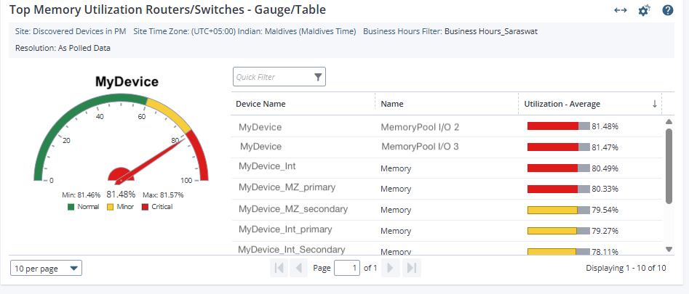Sort by the Name column header
Viewport: 689px width, 294px height.
[392, 104]
